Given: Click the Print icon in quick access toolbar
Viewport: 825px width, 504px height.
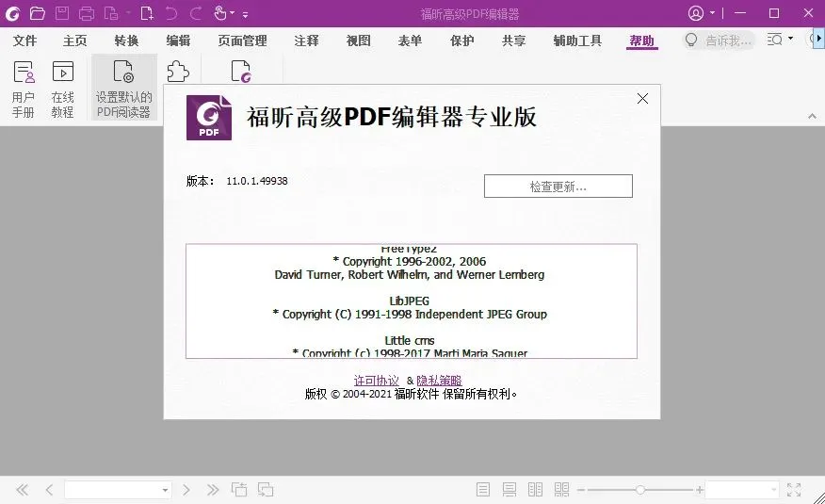Looking at the screenshot, I should (87, 13).
